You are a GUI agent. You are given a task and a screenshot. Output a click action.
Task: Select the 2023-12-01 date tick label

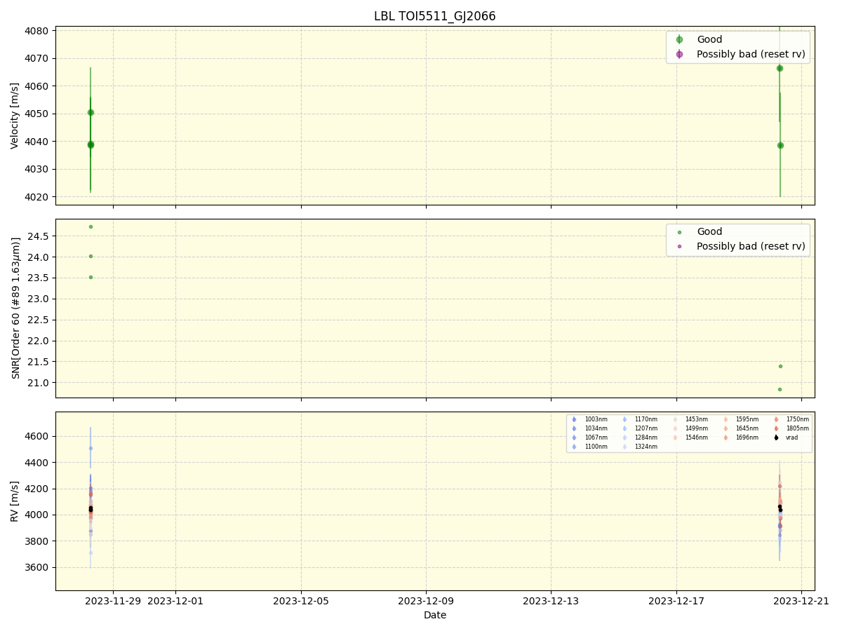pyautogui.click(x=176, y=601)
